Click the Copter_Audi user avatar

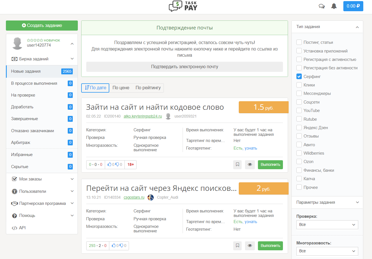[x=151, y=198]
